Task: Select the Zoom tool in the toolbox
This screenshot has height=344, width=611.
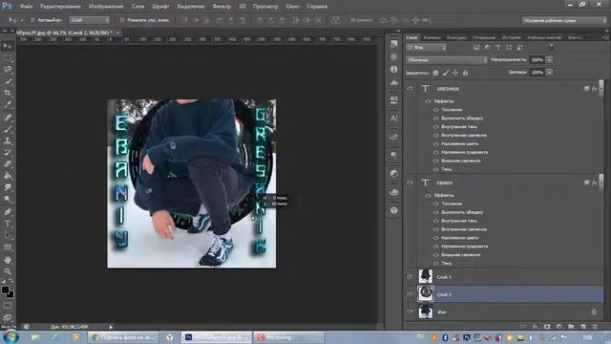Action: tap(8, 271)
